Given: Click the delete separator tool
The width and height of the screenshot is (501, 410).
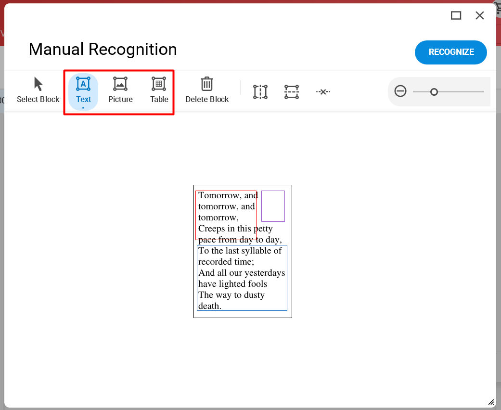Looking at the screenshot, I should pos(323,92).
